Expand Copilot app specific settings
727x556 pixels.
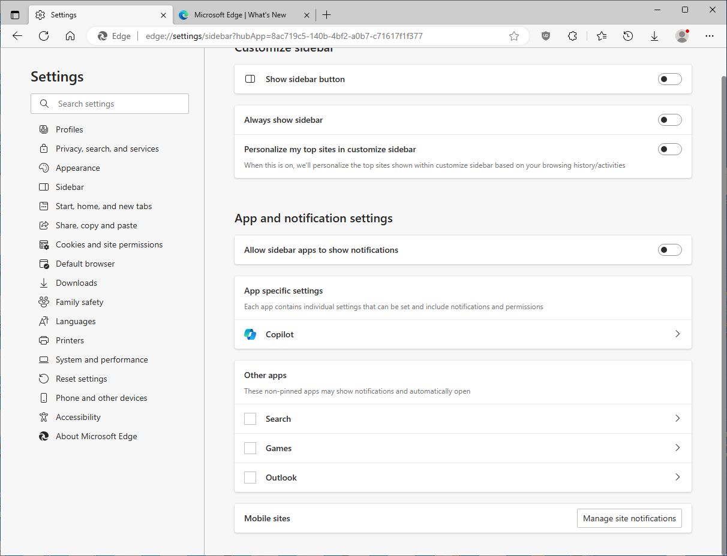tap(677, 334)
